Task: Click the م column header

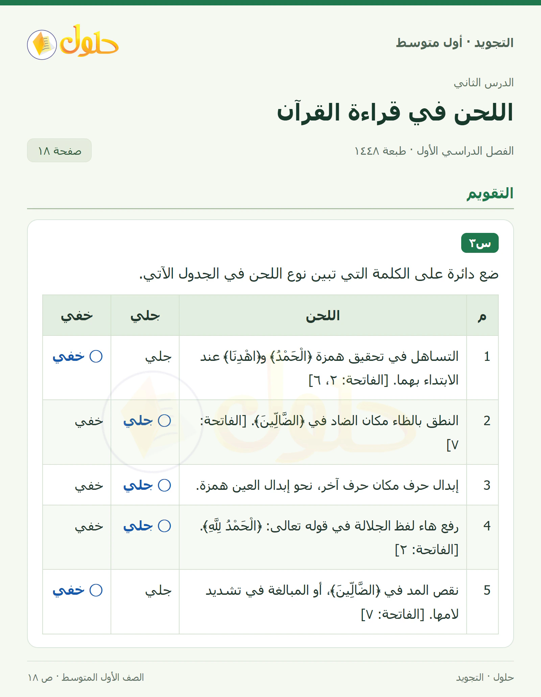Action: 483,315
